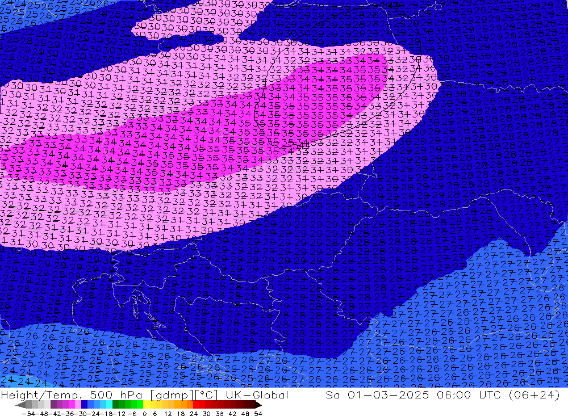Select the bright red legend swatch
The height and width of the screenshot is (416, 568).
[x=196, y=405]
